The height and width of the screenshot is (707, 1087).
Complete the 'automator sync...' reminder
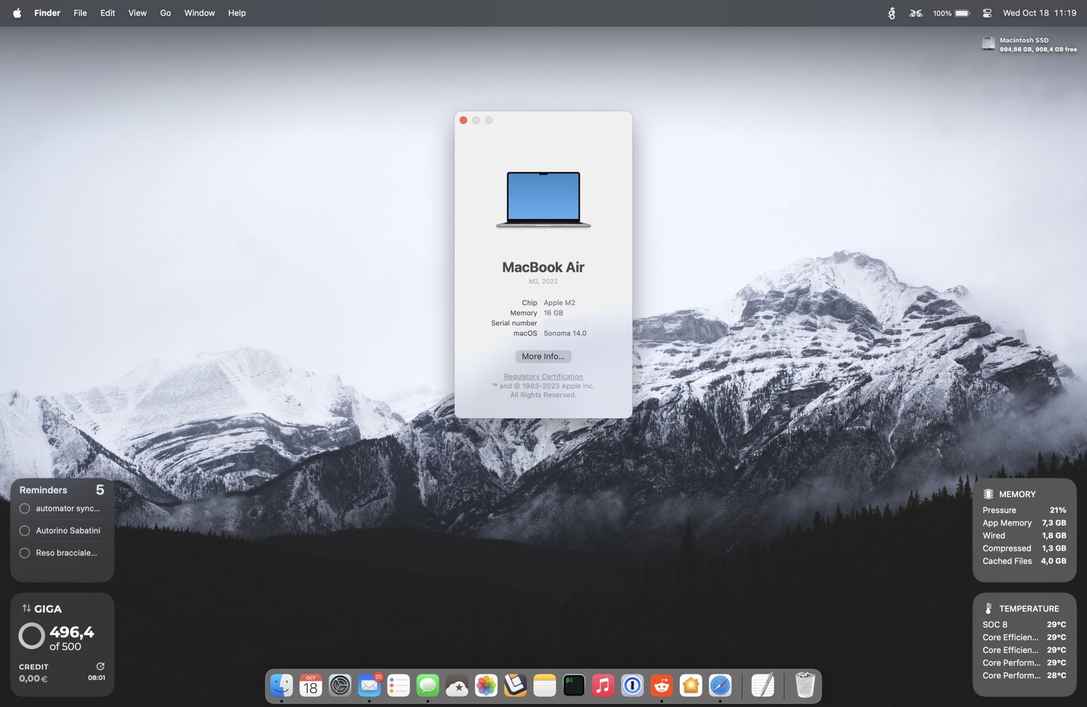(x=24, y=509)
